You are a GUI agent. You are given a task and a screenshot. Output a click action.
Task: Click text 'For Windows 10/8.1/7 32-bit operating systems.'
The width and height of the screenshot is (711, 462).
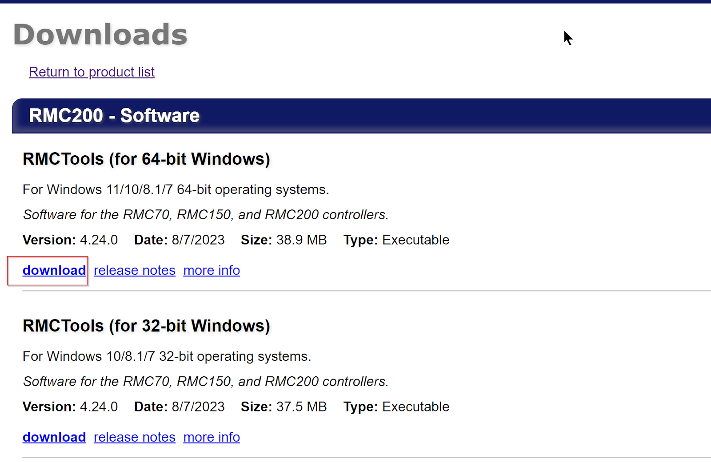(167, 357)
